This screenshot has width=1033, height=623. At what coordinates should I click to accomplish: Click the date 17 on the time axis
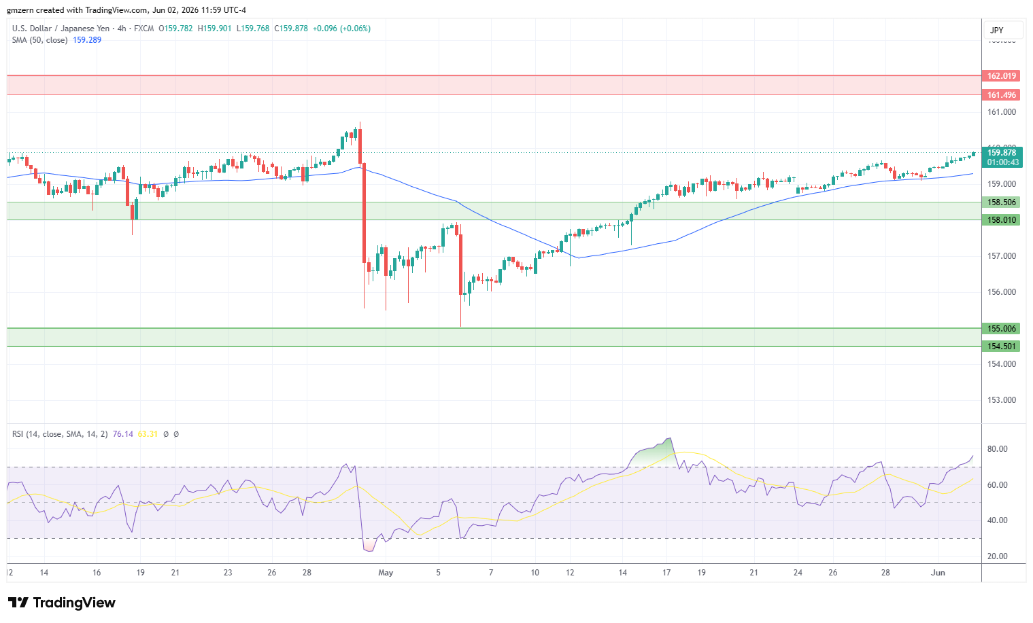pyautogui.click(x=666, y=573)
